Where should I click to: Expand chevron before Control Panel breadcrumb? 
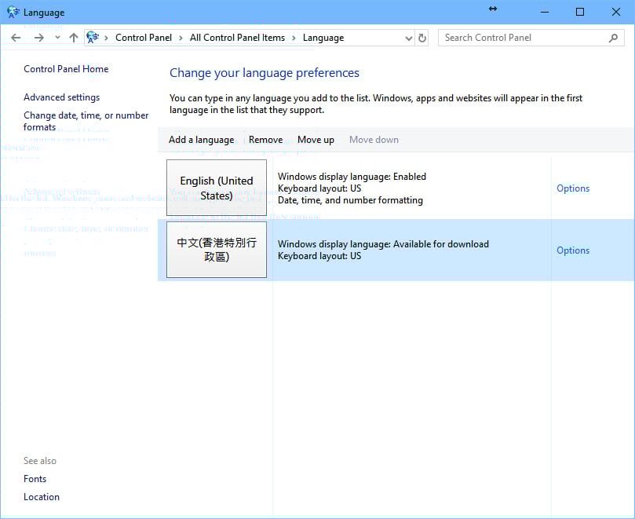pyautogui.click(x=106, y=38)
